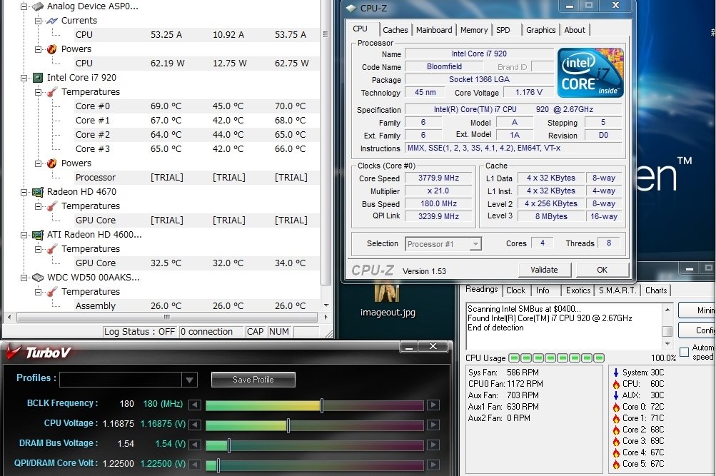This screenshot has width=716, height=476.
Task: Collapse Temperatures under Intel Core i7 920
Action: pos(39,92)
